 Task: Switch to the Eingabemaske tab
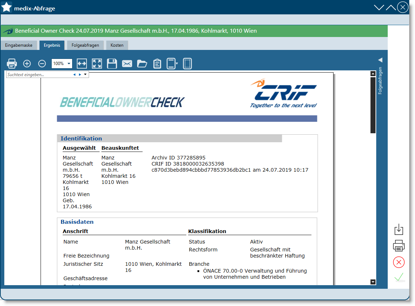19,45
